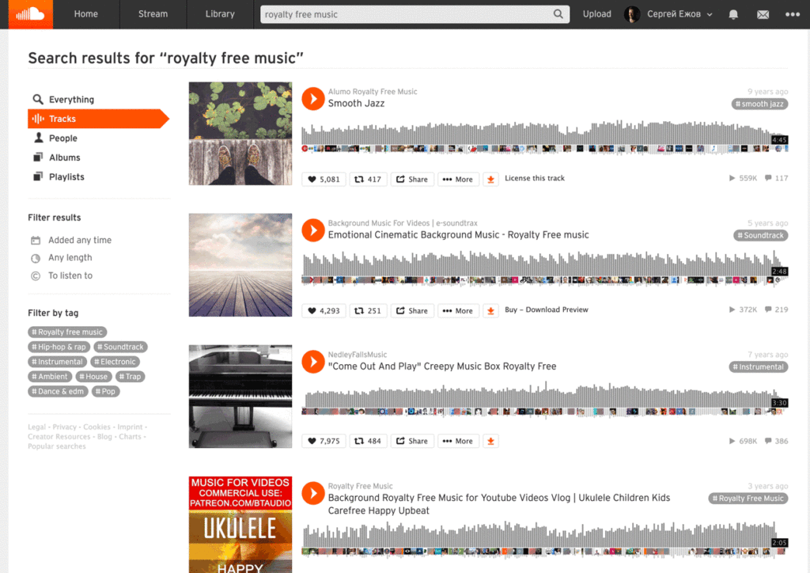Open the messages envelope icon
The width and height of the screenshot is (810, 573).
[763, 14]
